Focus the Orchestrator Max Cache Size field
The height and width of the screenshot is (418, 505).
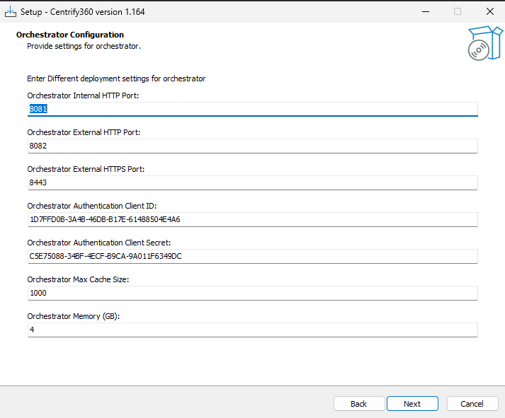tap(252, 293)
